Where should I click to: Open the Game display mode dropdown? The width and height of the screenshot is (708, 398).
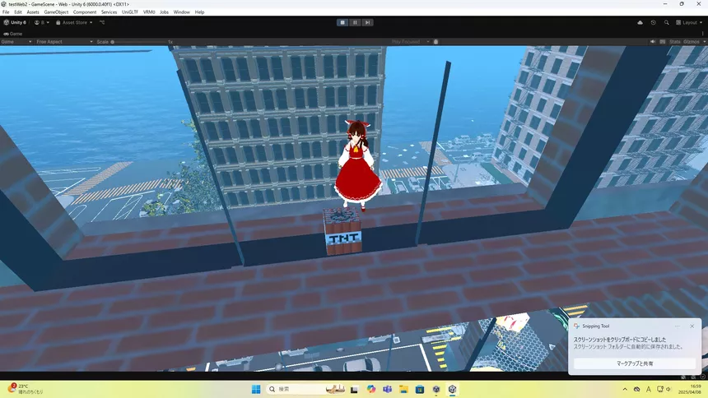[x=16, y=41]
